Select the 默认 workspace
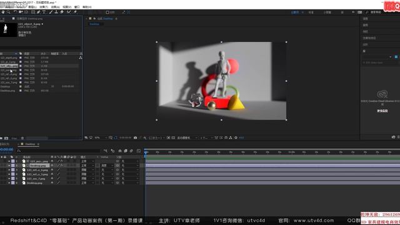The width and height of the screenshot is (400, 225). click(x=294, y=12)
